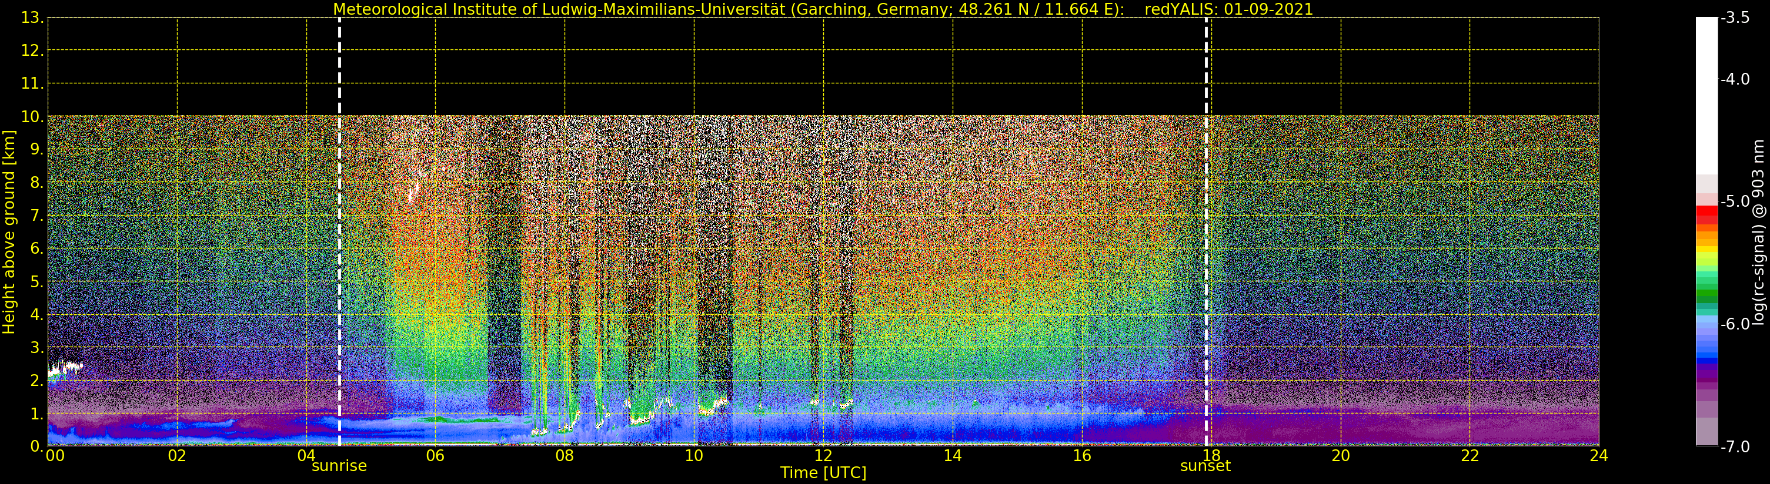Click the 'redYALIS: 01-09-2021' title text
The height and width of the screenshot is (484, 1770).
[1228, 9]
